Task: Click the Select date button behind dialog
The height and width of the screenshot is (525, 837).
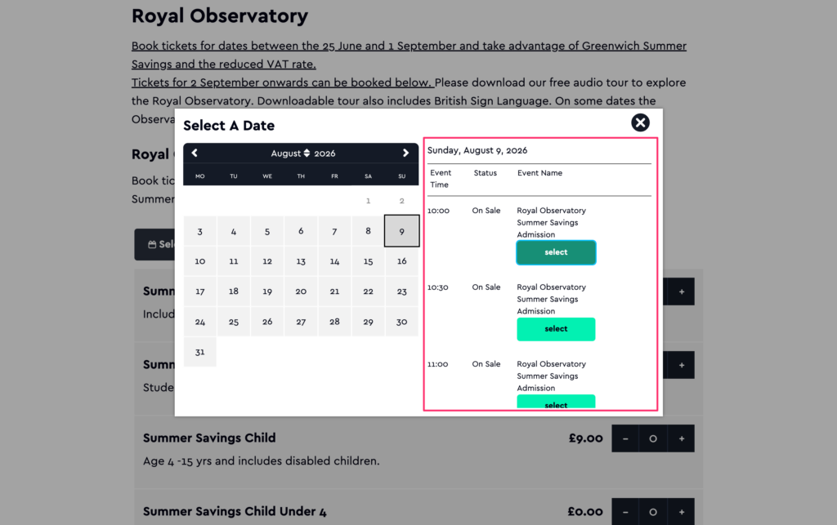Action: (154, 244)
